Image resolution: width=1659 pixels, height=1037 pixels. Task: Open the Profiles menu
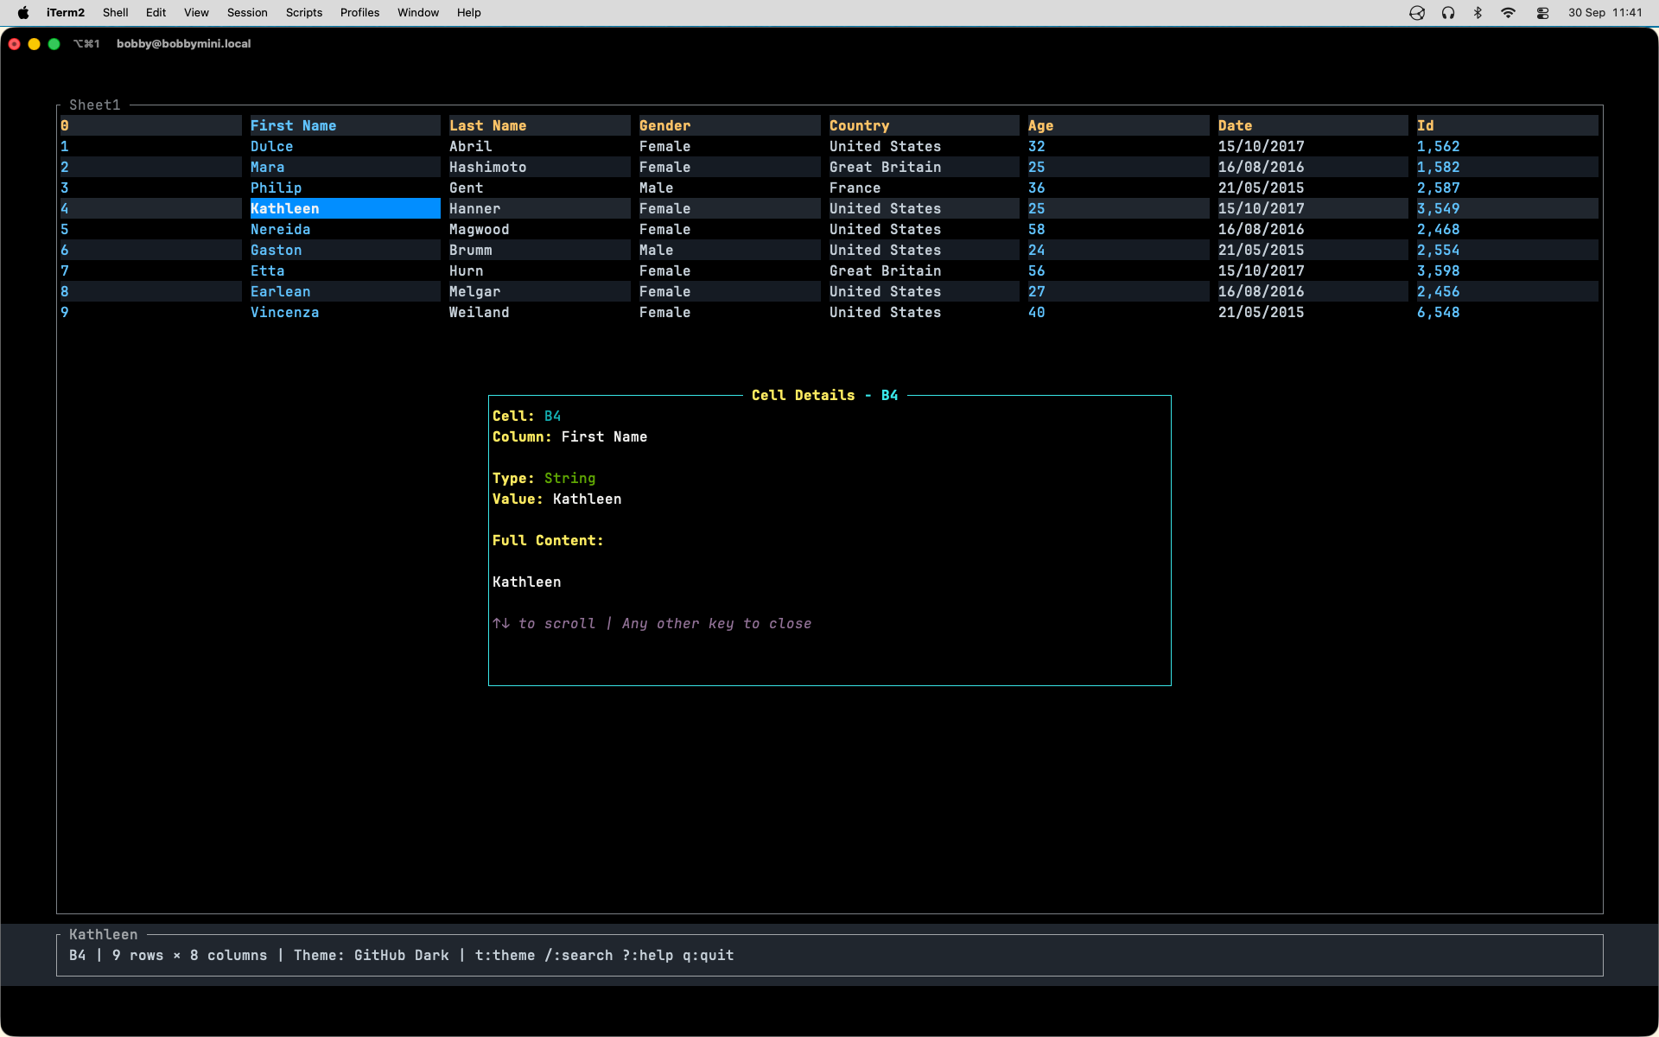[x=359, y=12]
